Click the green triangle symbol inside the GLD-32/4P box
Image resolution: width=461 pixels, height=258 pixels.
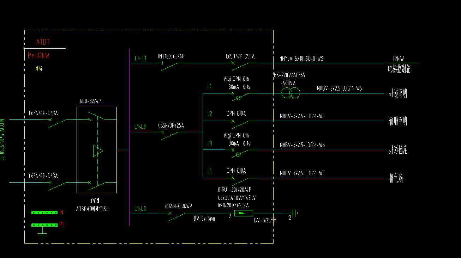pos(98,151)
